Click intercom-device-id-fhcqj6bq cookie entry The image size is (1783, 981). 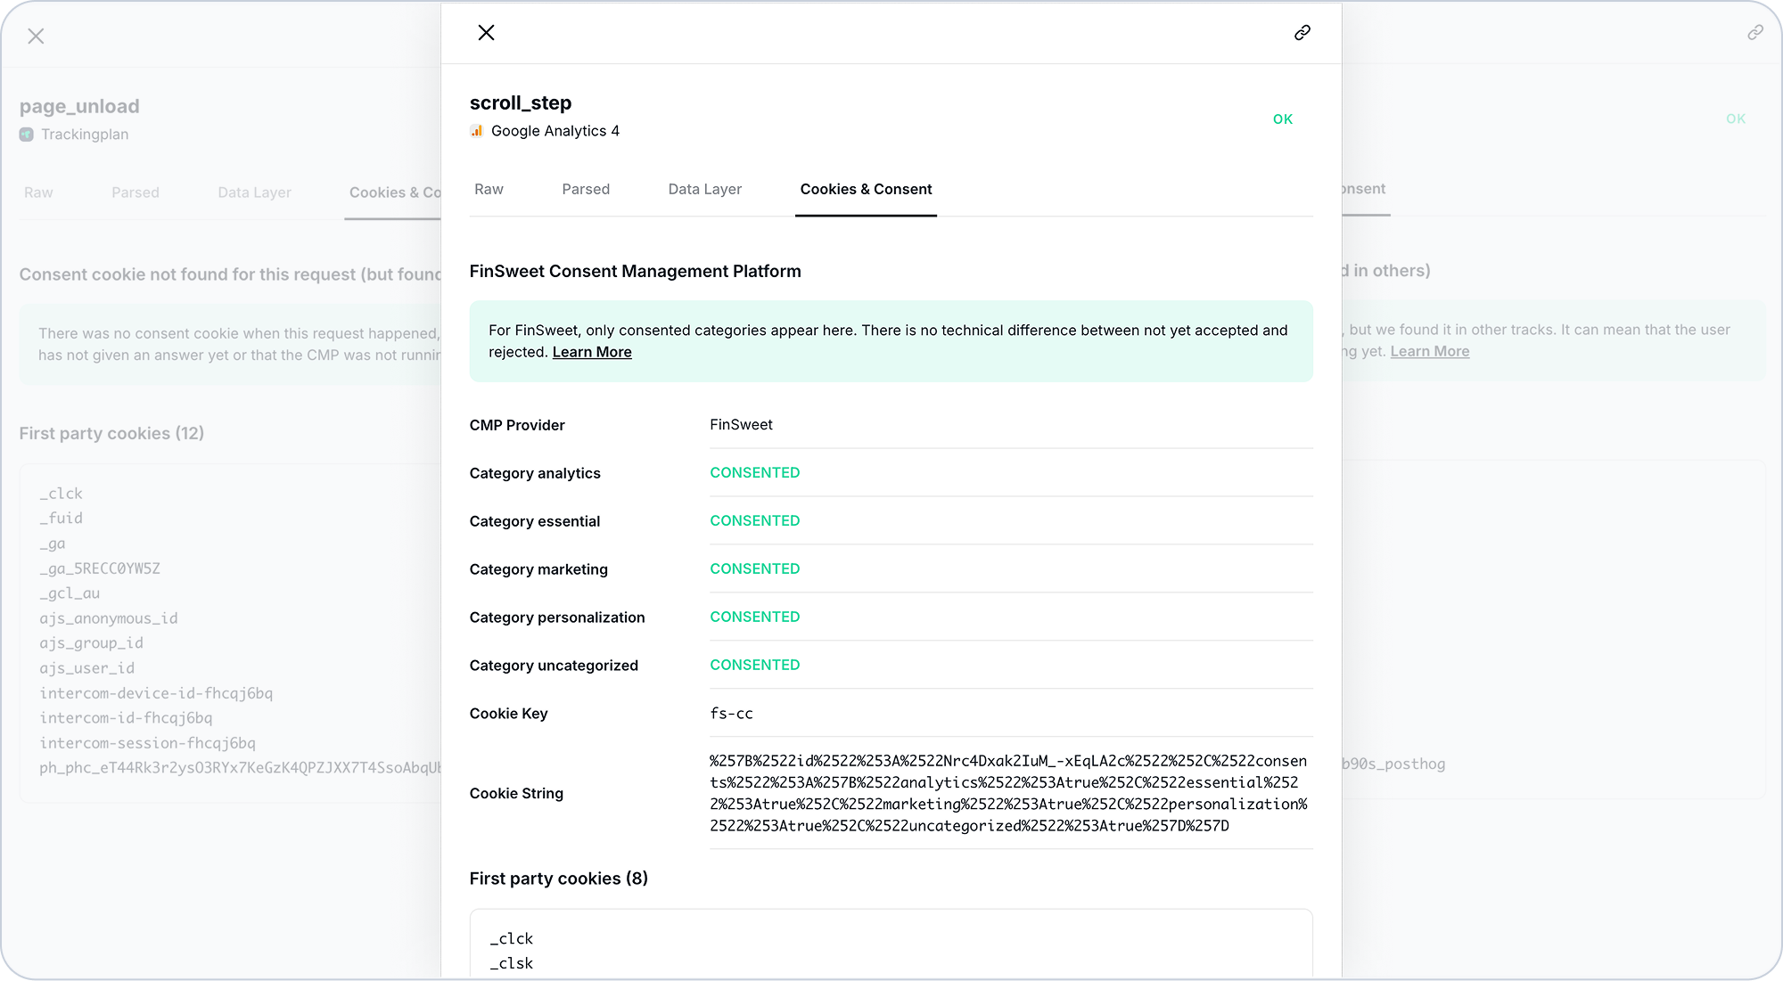(156, 693)
